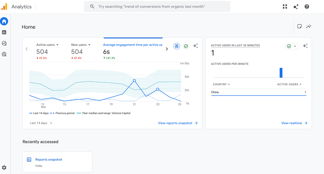Click the annotations note icon
324x174 pixels.
pos(299,26)
